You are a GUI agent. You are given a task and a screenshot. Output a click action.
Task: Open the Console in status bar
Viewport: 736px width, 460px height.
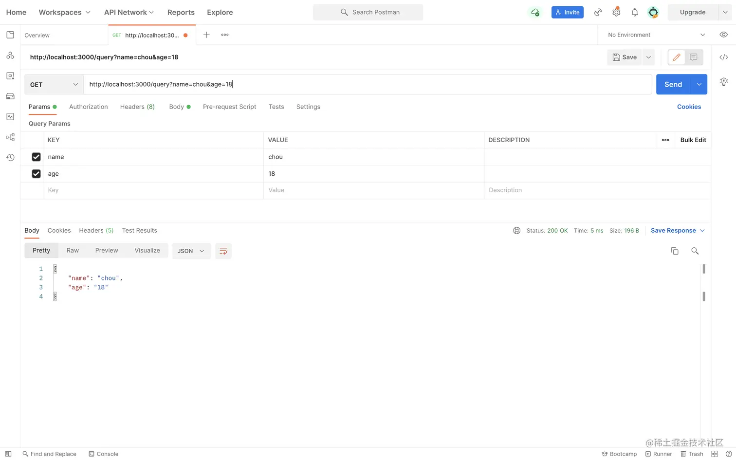(103, 454)
